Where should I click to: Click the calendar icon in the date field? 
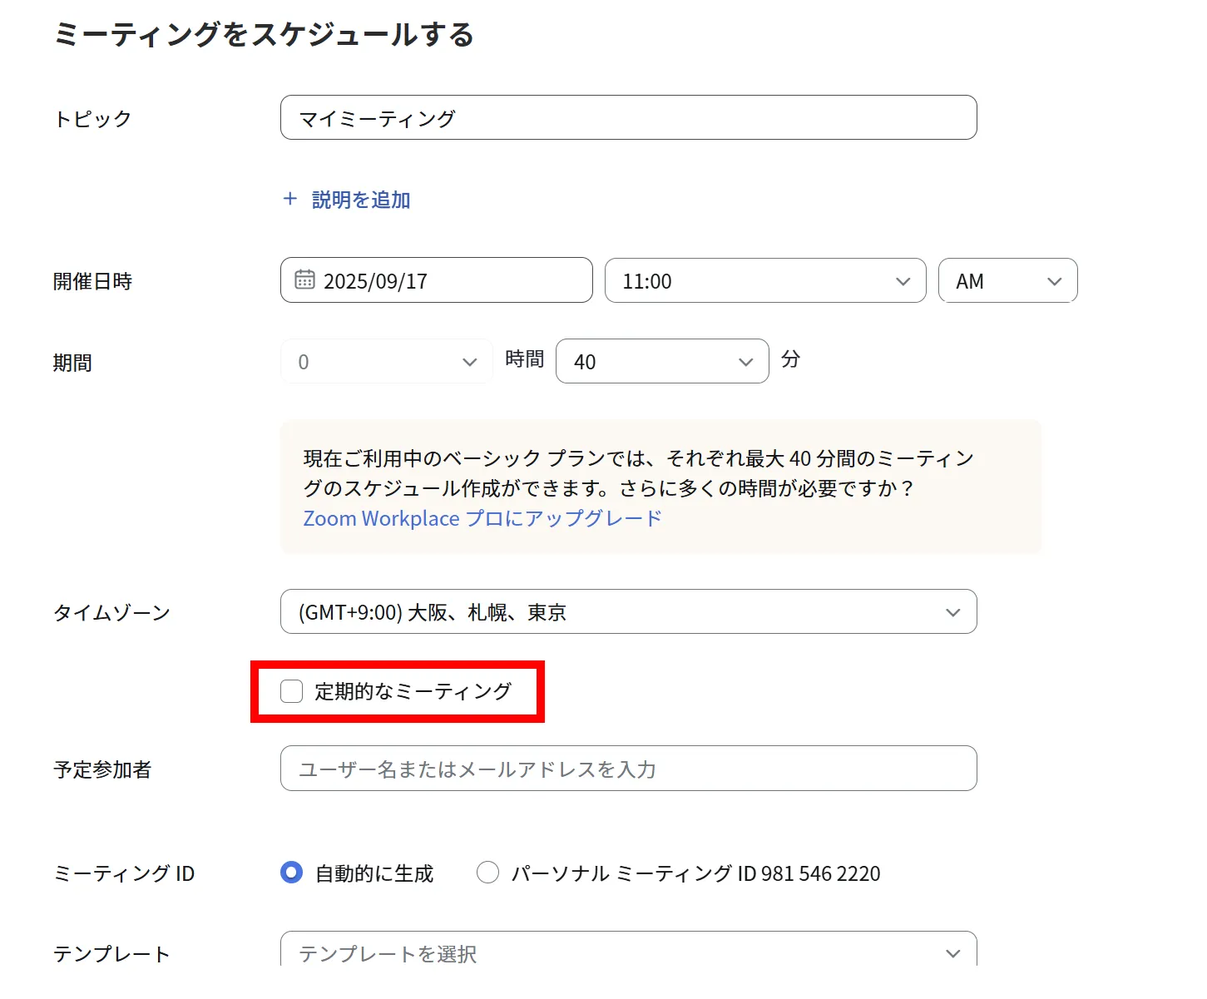[x=304, y=280]
